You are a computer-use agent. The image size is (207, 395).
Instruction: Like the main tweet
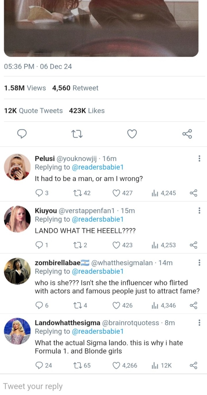tap(132, 134)
